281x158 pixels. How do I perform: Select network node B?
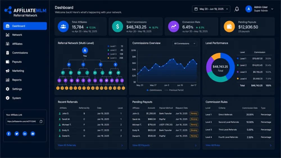click(69, 65)
